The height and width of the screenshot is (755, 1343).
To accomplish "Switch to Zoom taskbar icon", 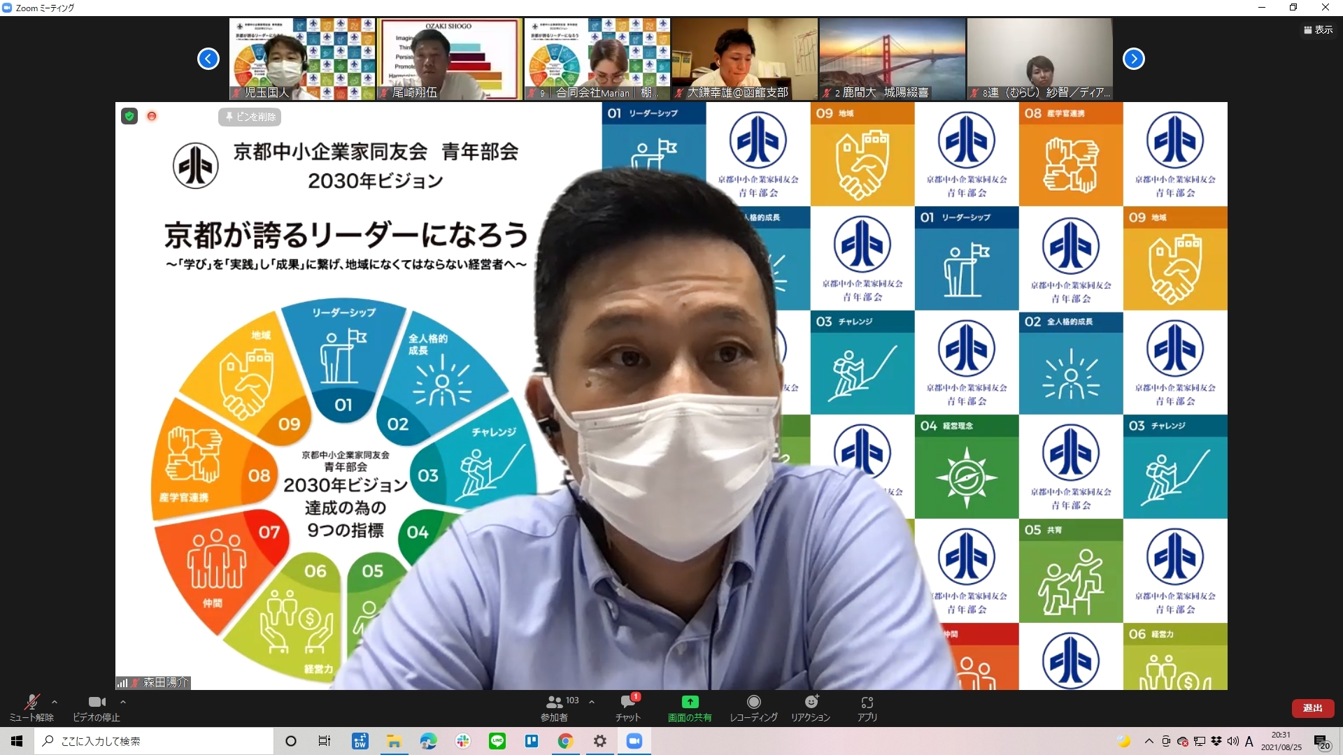I will (x=634, y=741).
